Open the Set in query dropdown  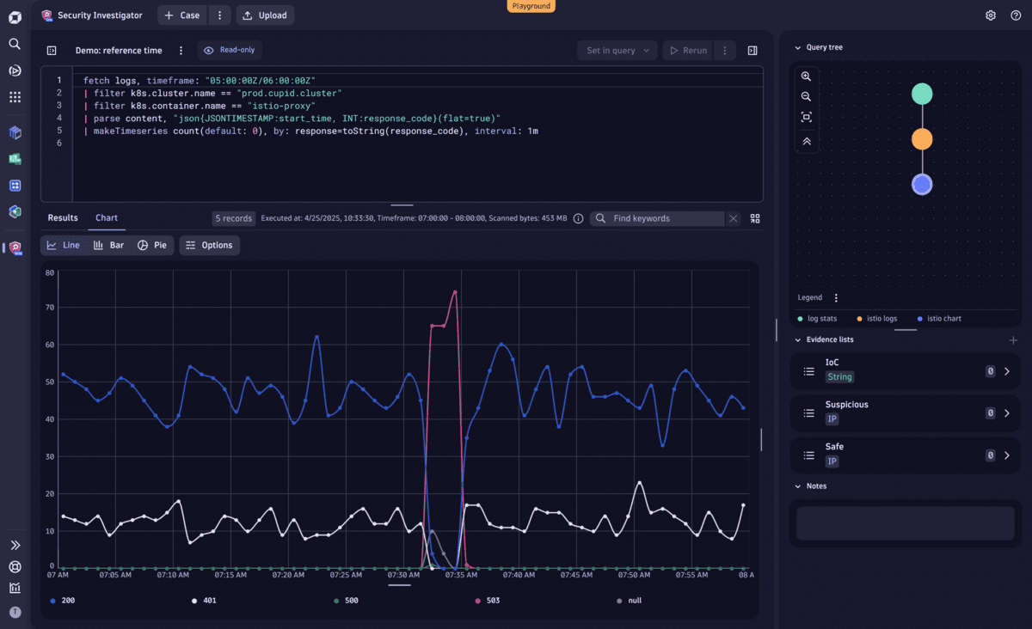[617, 50]
